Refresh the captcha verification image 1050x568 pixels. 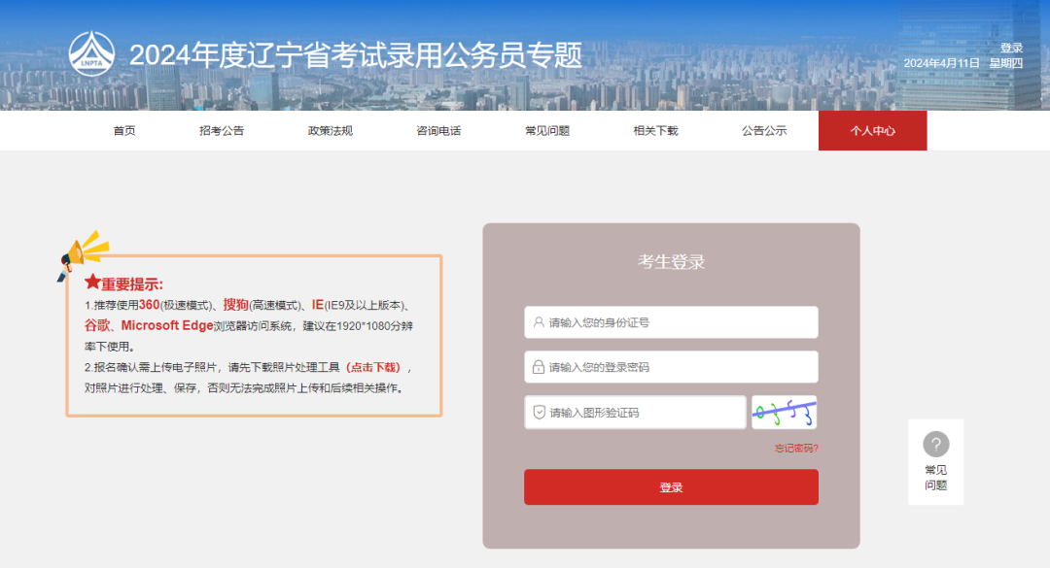[x=784, y=412]
